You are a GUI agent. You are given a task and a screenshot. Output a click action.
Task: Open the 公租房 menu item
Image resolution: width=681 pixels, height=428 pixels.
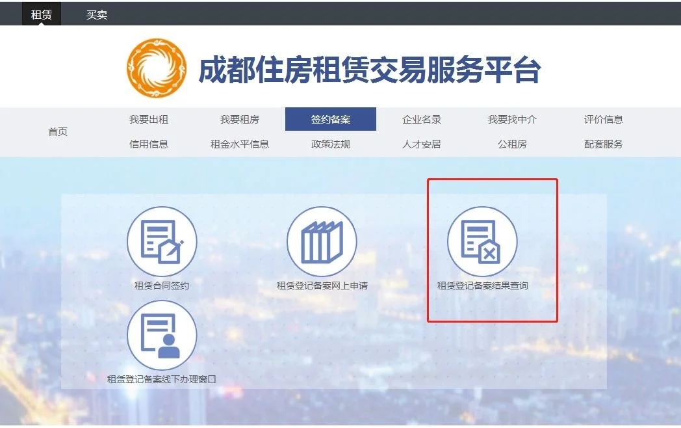click(x=512, y=144)
